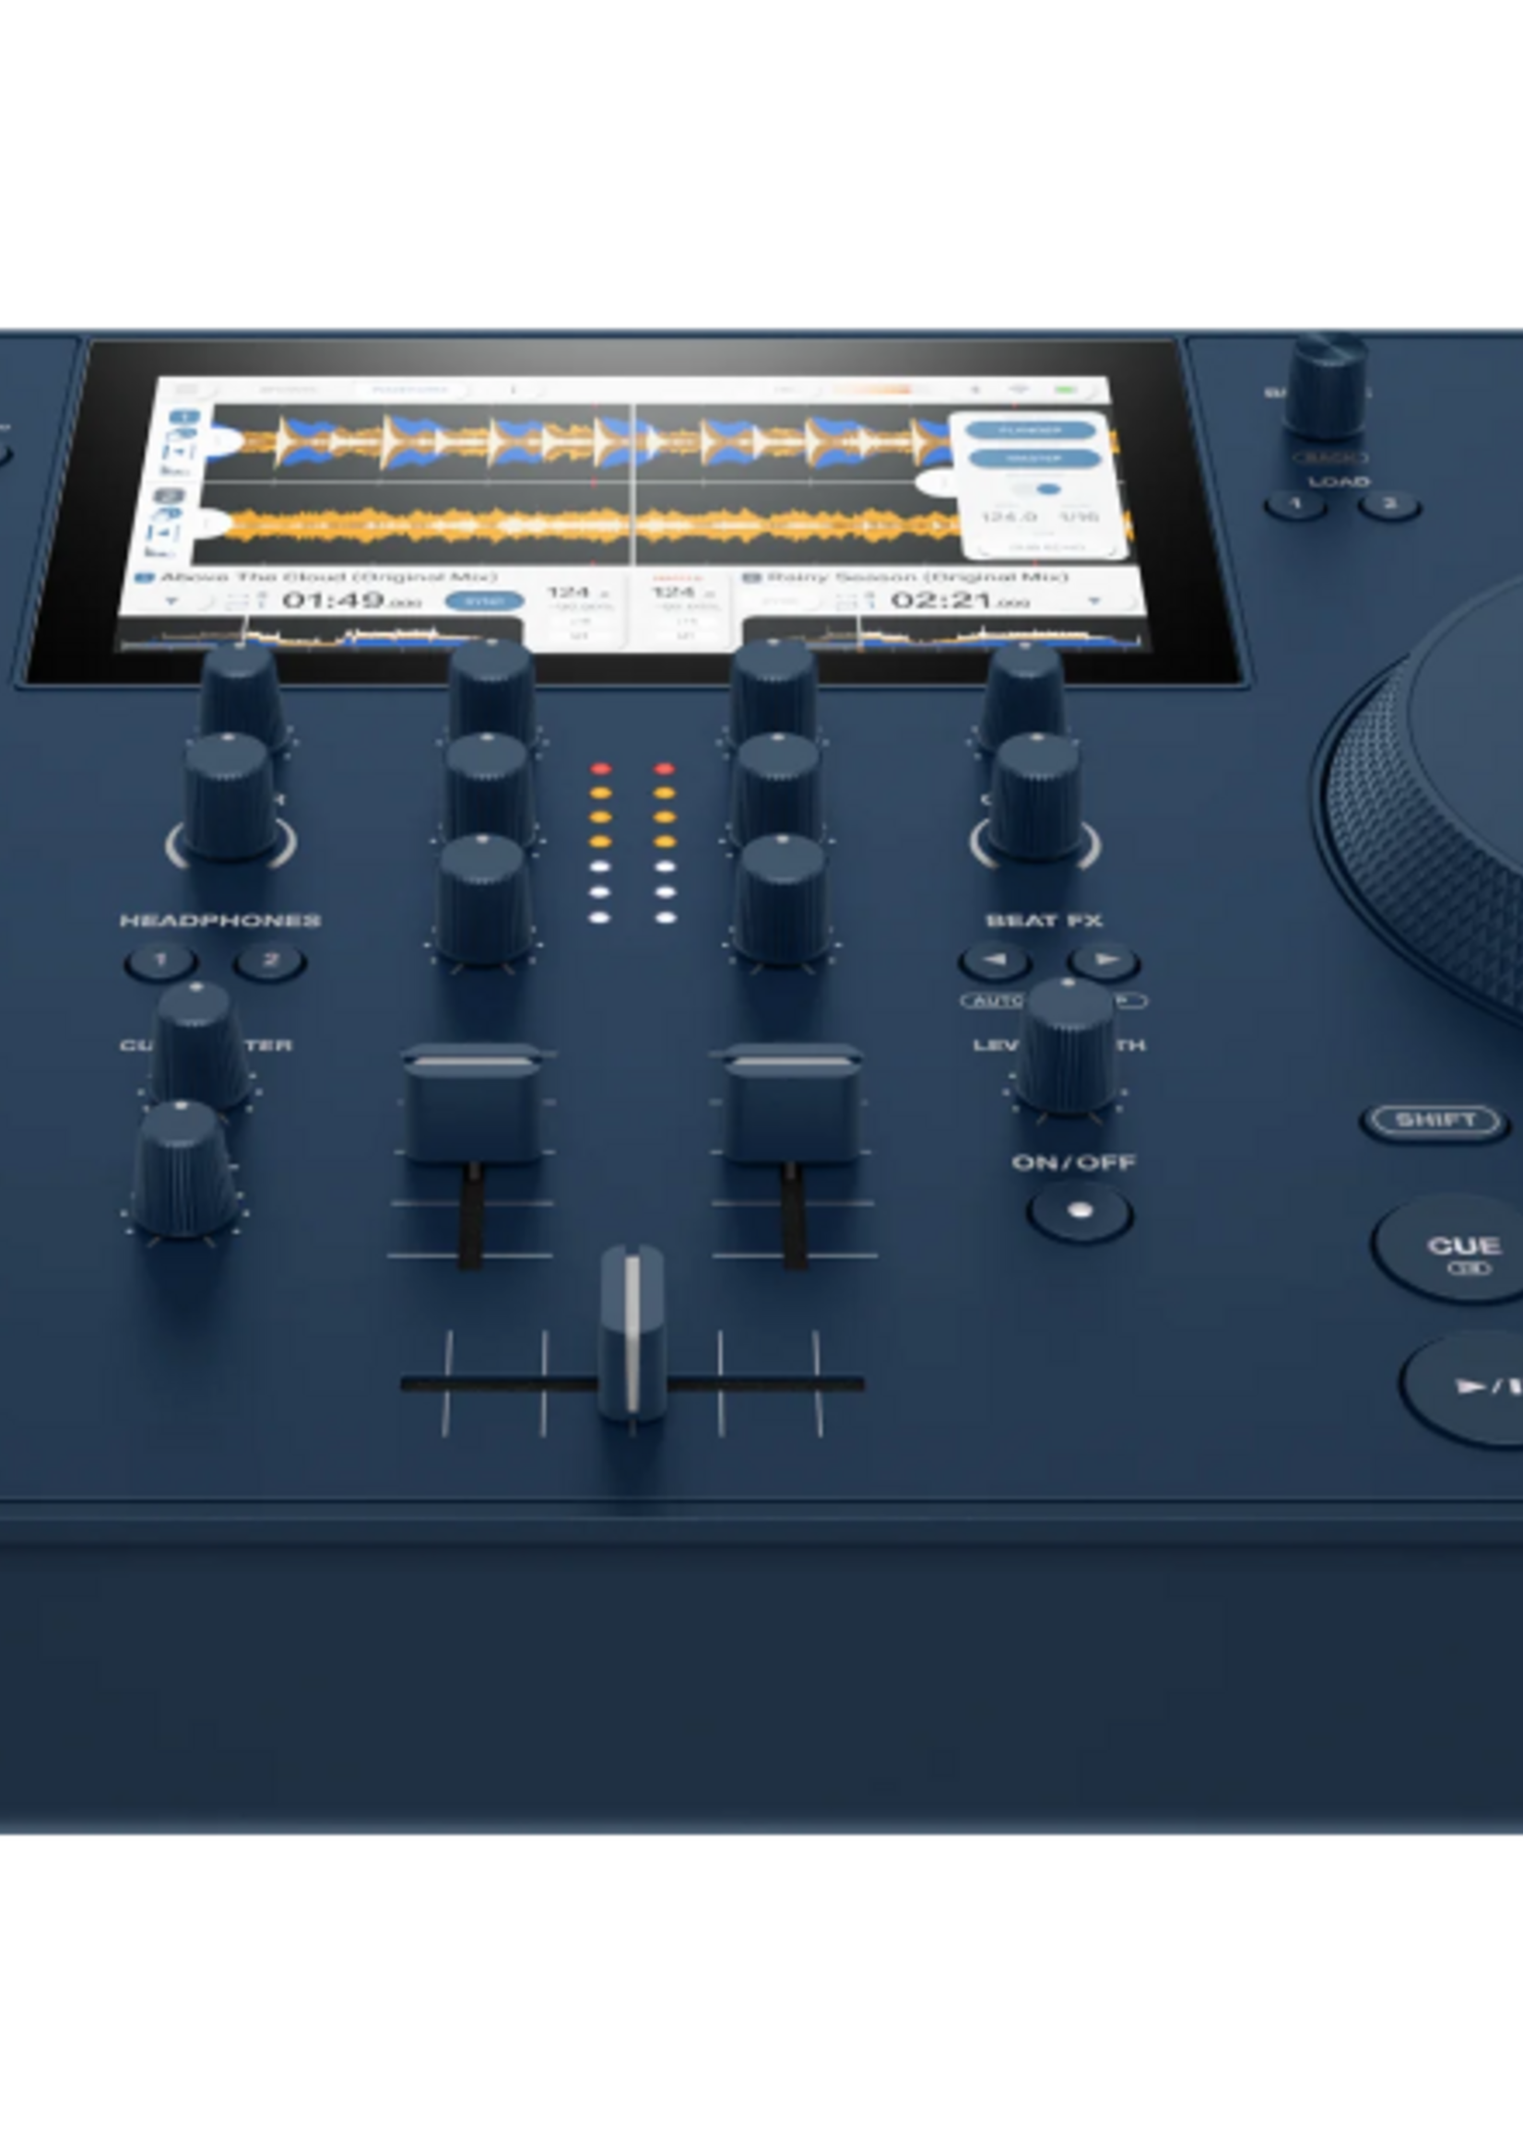This screenshot has height=2132, width=1523.
Task: Switch to the tab left of WAVEFORM
Action: click(x=289, y=389)
